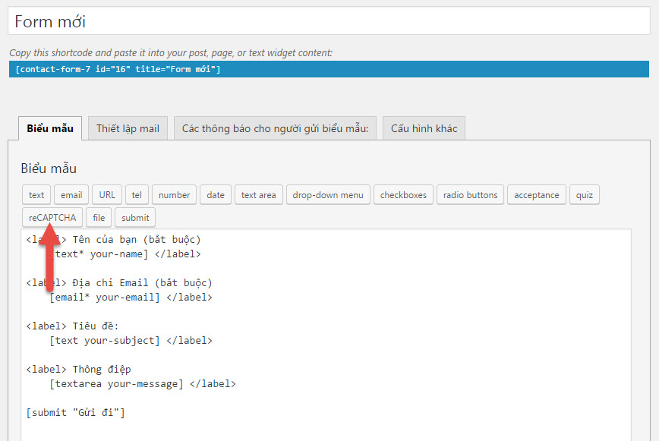Open Các thông báo cho người gửi tab
Viewport: 659px width, 441px height.
274,128
